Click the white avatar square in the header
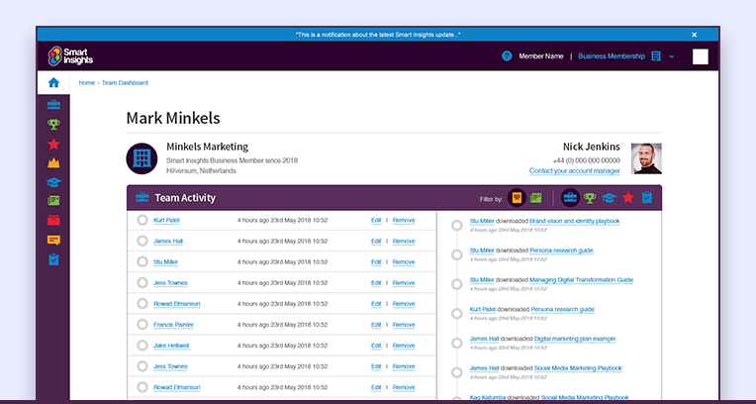 701,56
